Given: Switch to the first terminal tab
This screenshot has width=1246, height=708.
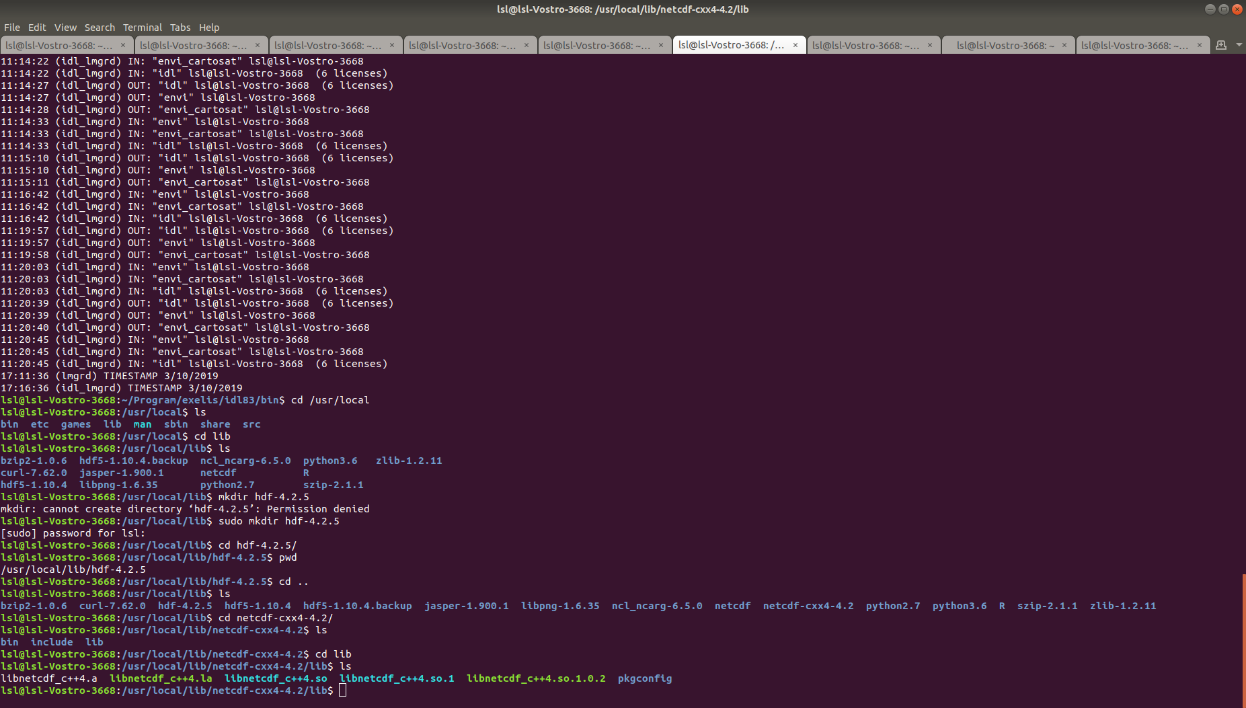Looking at the screenshot, I should pos(59,45).
